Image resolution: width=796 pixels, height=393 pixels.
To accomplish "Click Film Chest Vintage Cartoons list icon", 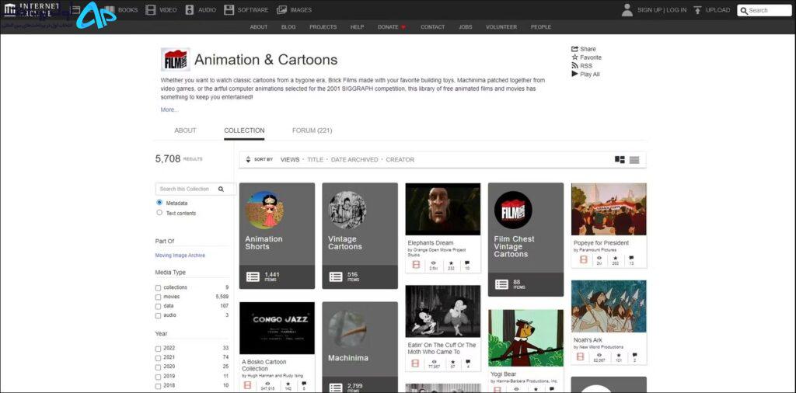I will [x=501, y=284].
